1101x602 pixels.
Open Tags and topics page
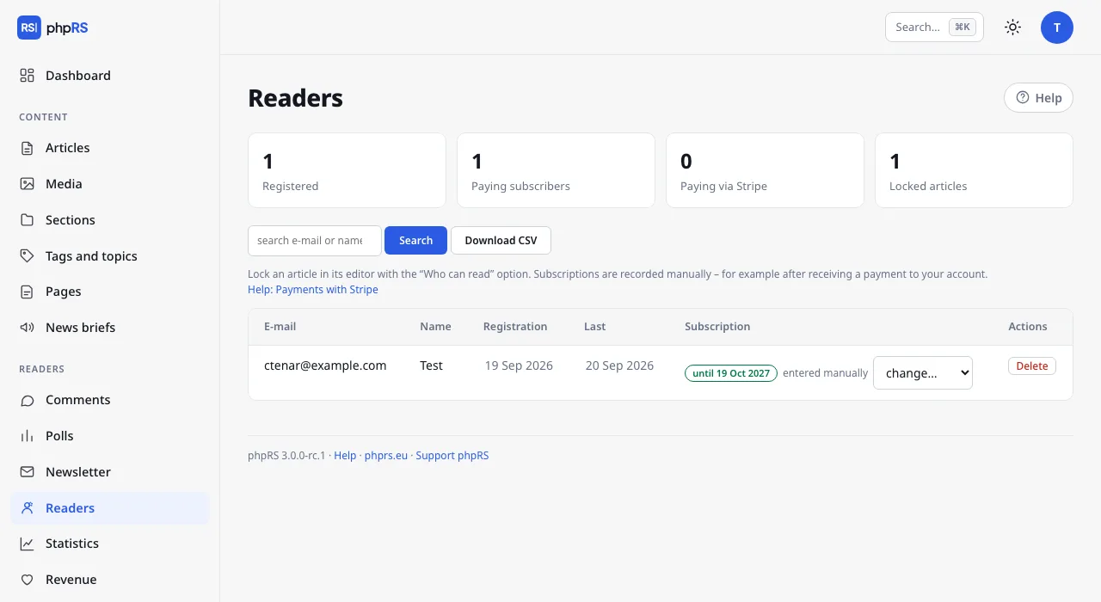pos(110,256)
